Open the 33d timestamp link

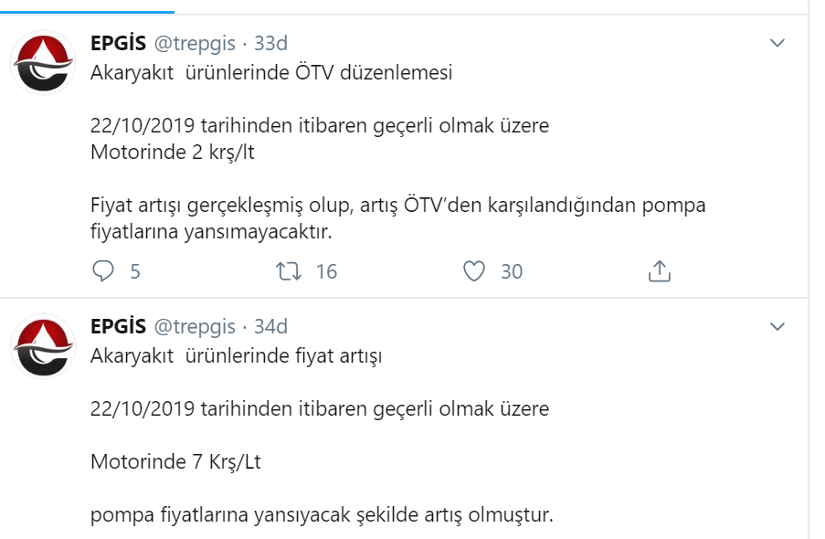tap(271, 43)
